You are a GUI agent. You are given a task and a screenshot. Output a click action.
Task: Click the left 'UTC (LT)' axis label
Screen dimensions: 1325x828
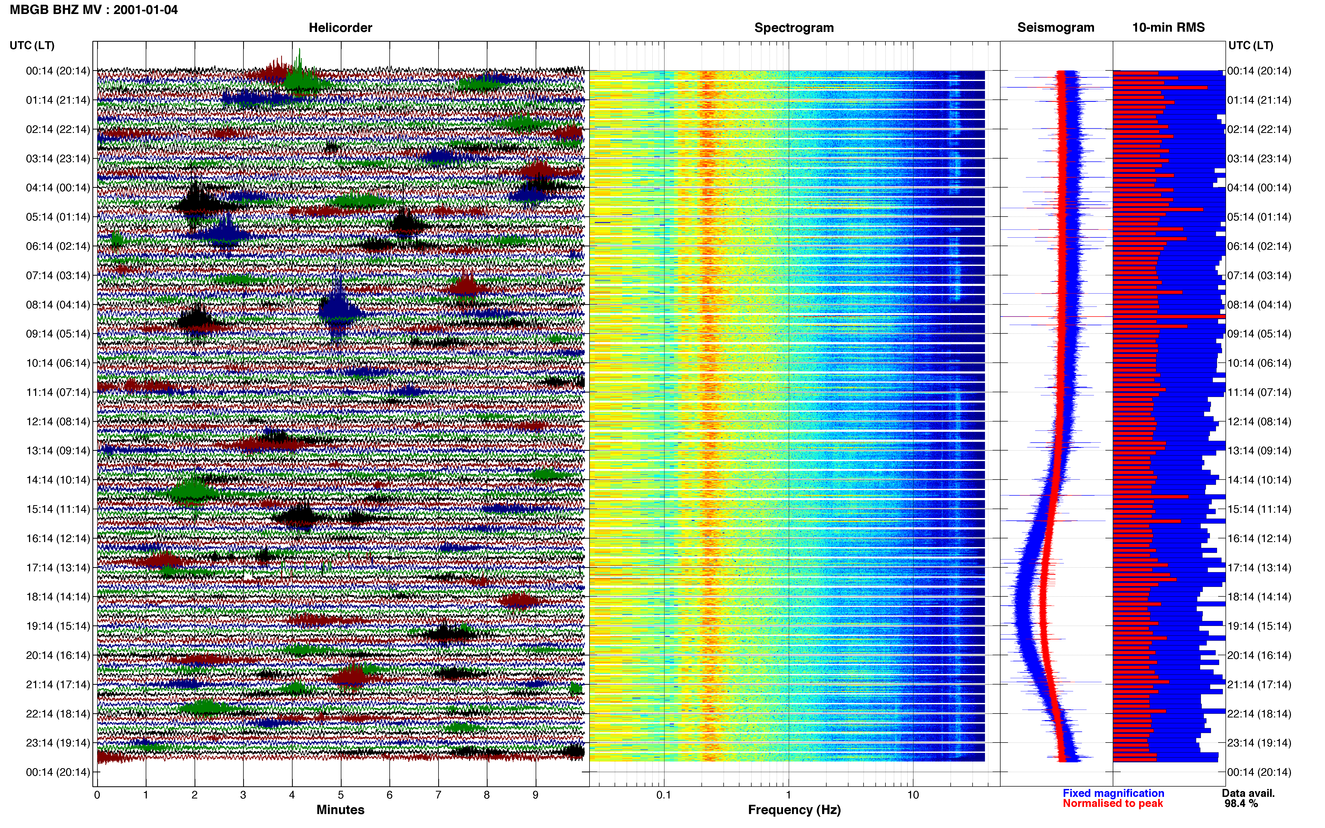[x=32, y=45]
